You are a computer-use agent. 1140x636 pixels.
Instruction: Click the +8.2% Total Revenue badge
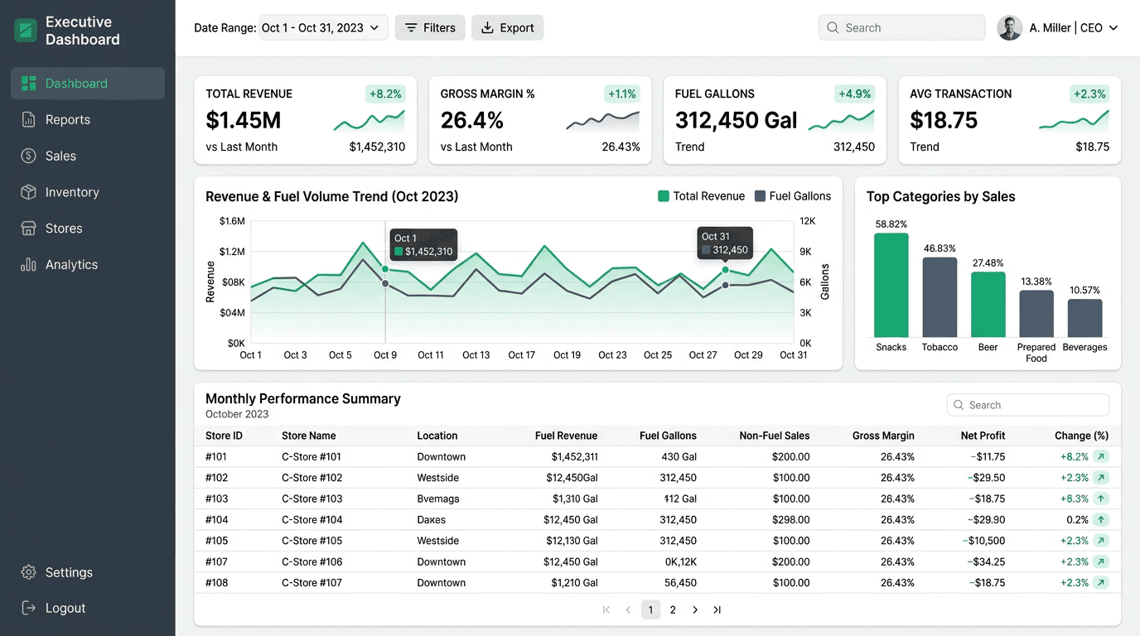coord(385,94)
